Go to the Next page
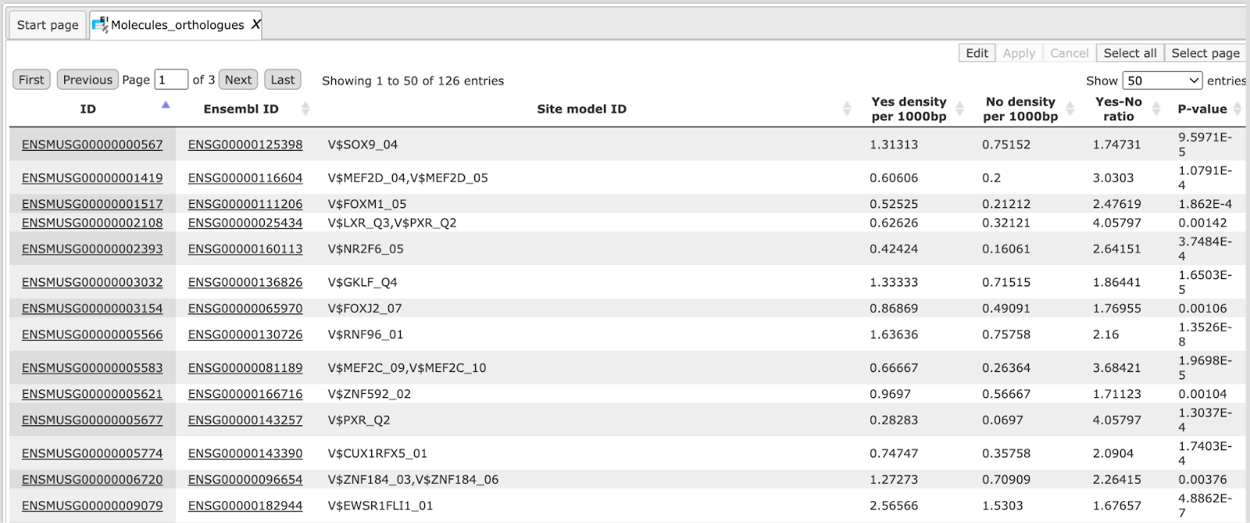1250x523 pixels. pos(238,80)
